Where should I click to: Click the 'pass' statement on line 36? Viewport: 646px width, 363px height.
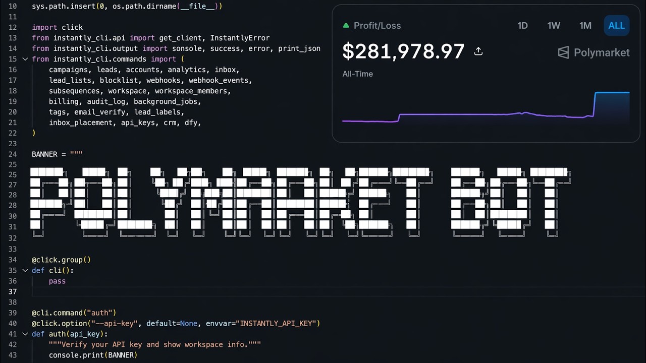[x=57, y=281]
